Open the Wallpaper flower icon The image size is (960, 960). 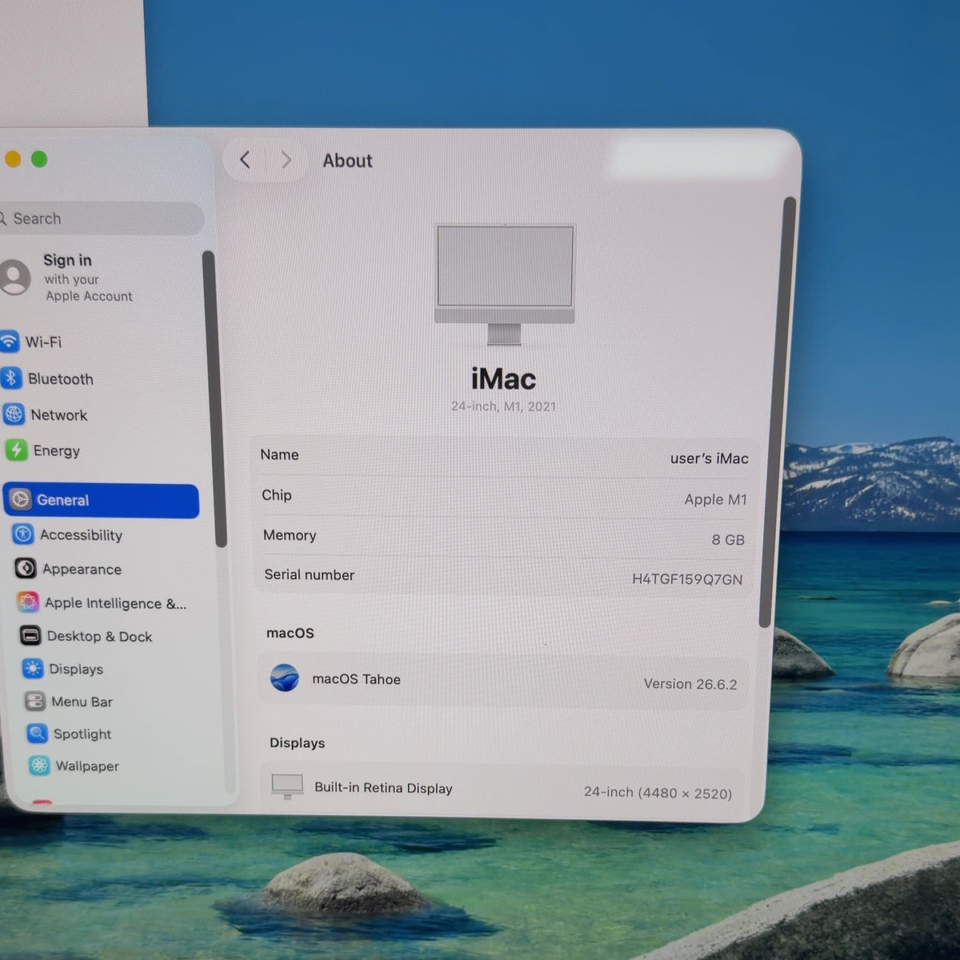(x=39, y=766)
